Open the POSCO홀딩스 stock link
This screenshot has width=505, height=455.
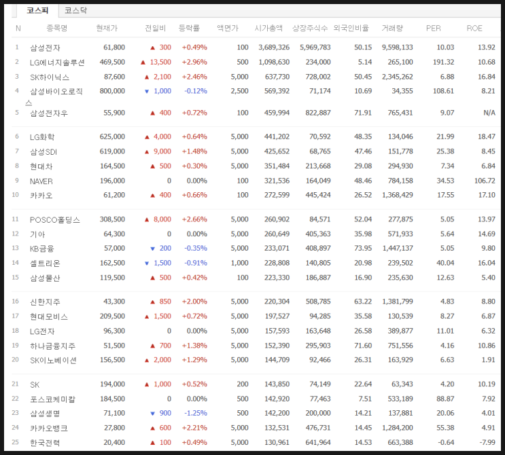pyautogui.click(x=55, y=220)
